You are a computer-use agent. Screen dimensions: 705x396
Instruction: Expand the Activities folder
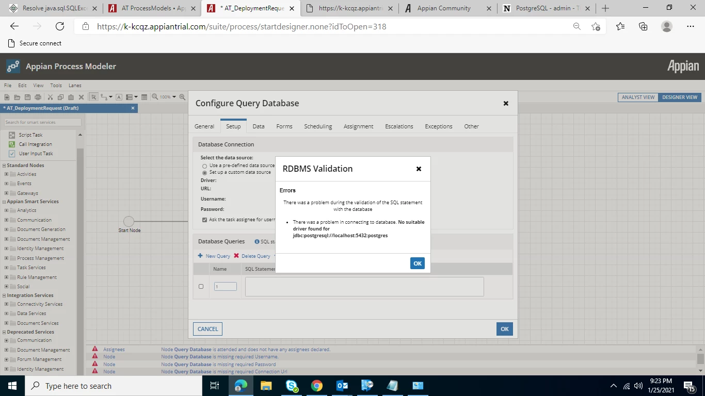7,174
